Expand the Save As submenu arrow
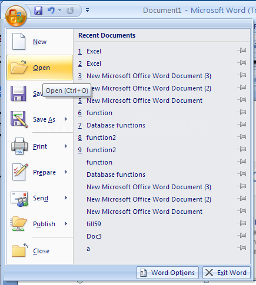The width and height of the screenshot is (256, 285). point(66,119)
